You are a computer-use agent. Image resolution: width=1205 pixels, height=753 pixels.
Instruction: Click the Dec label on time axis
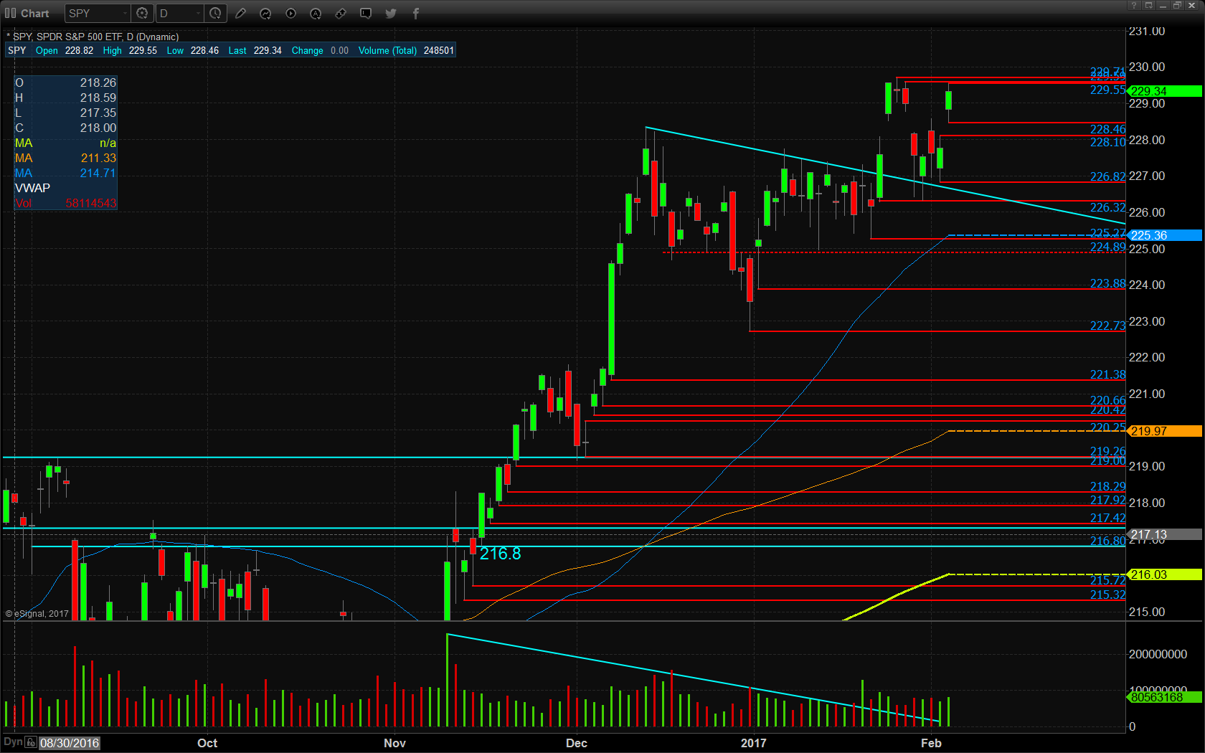tap(577, 743)
